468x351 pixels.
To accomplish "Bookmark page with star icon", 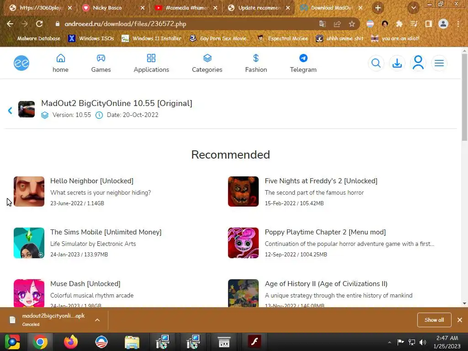I will pyautogui.click(x=352, y=24).
